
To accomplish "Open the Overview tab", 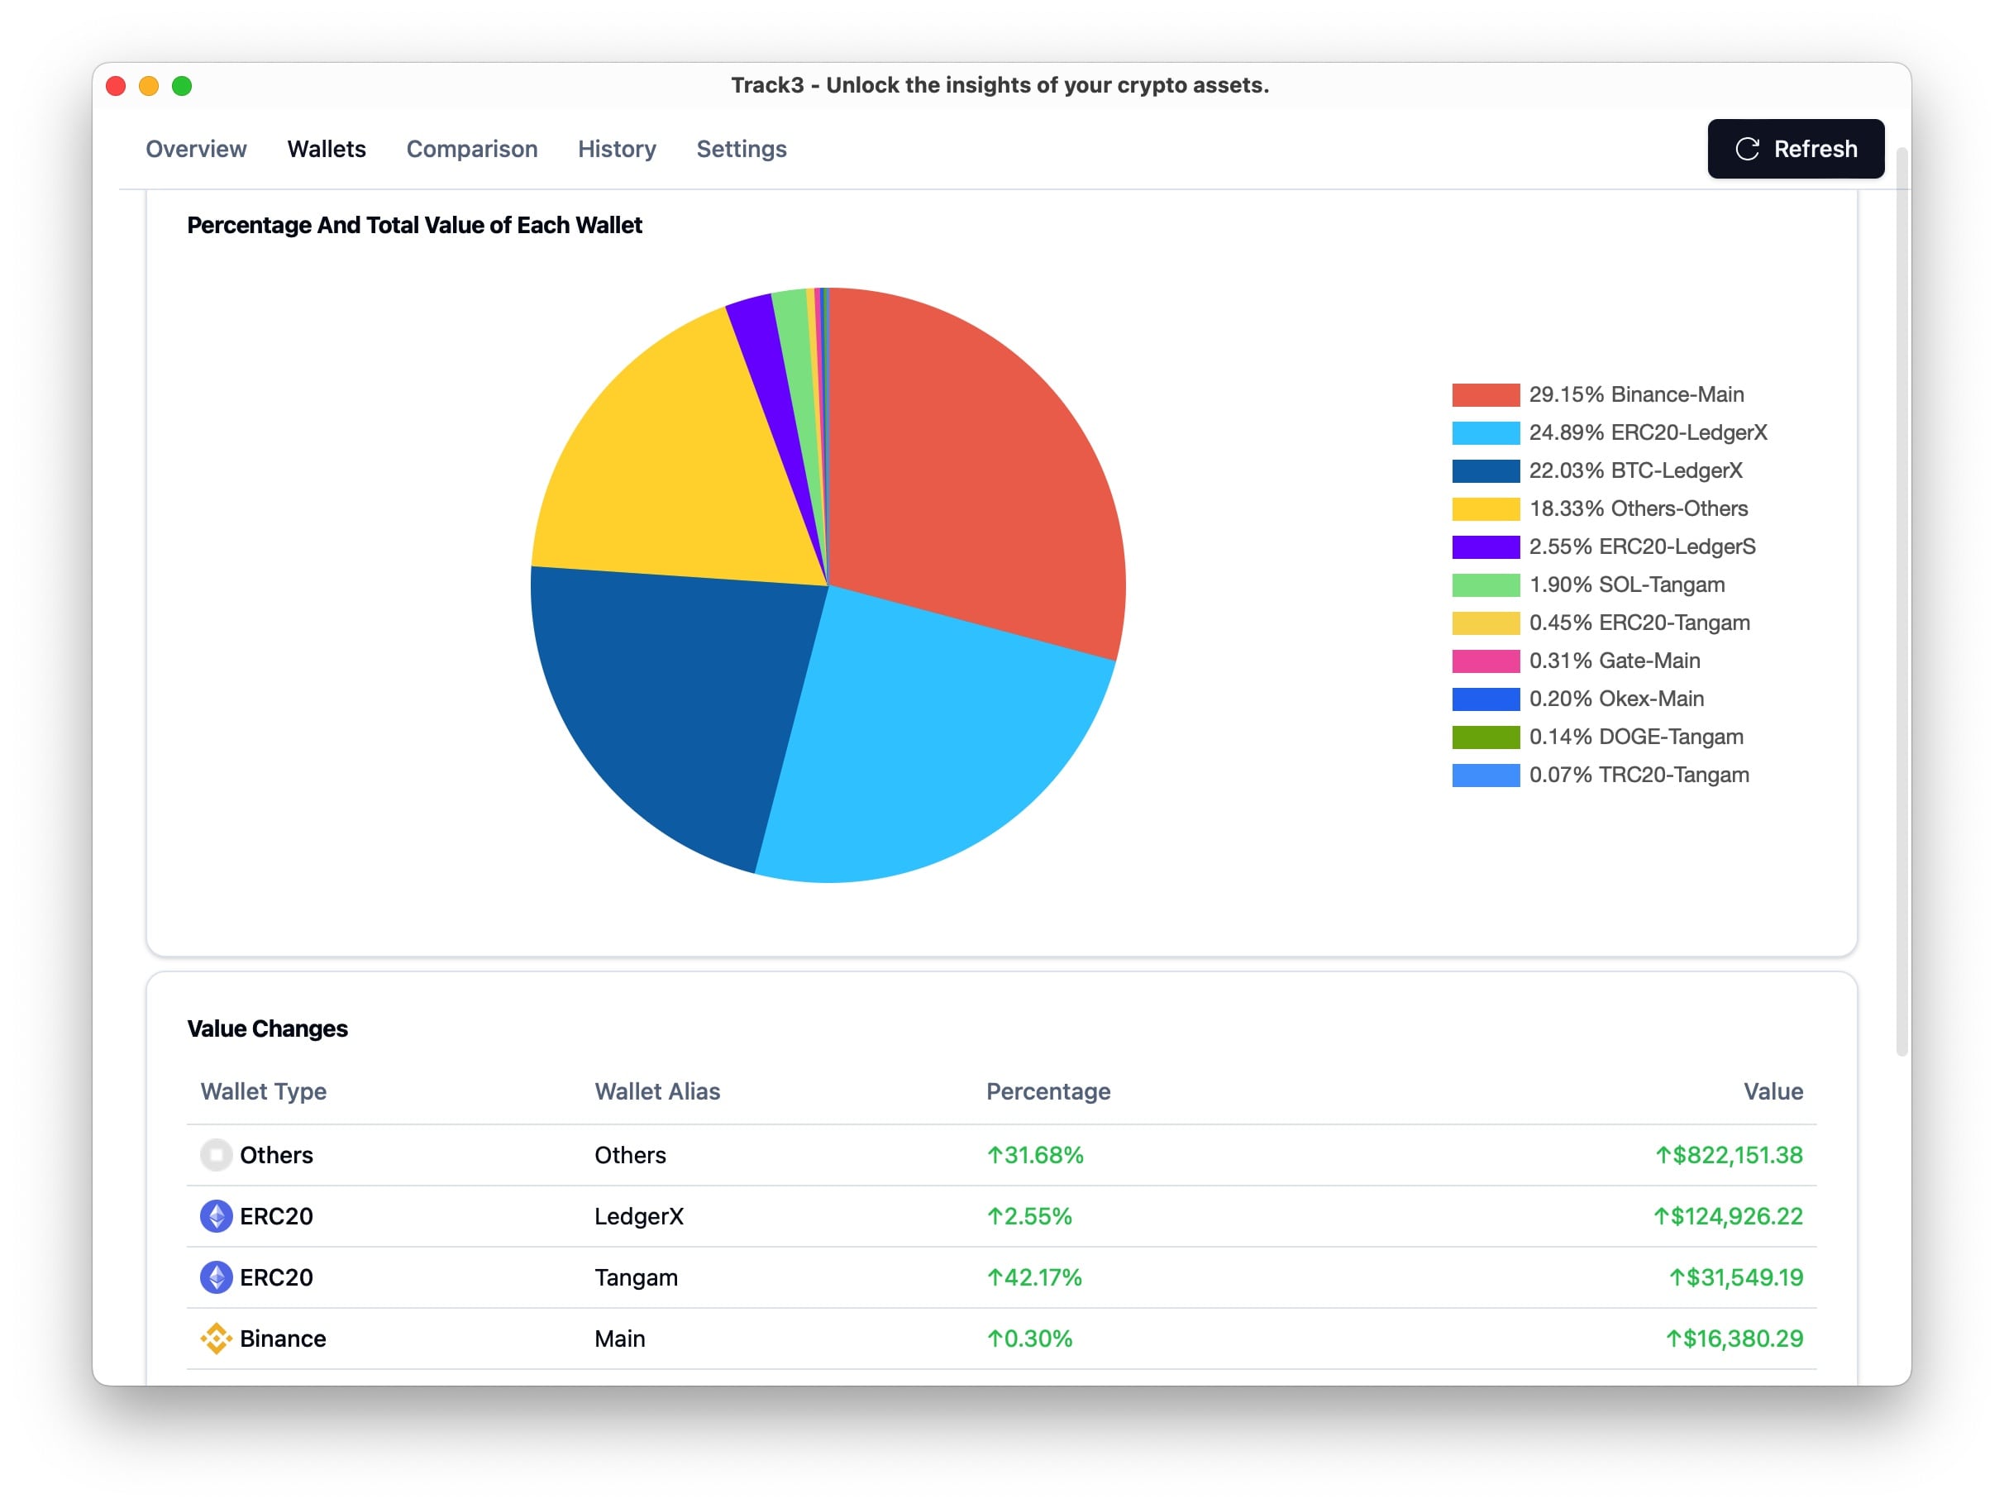I will pyautogui.click(x=196, y=150).
